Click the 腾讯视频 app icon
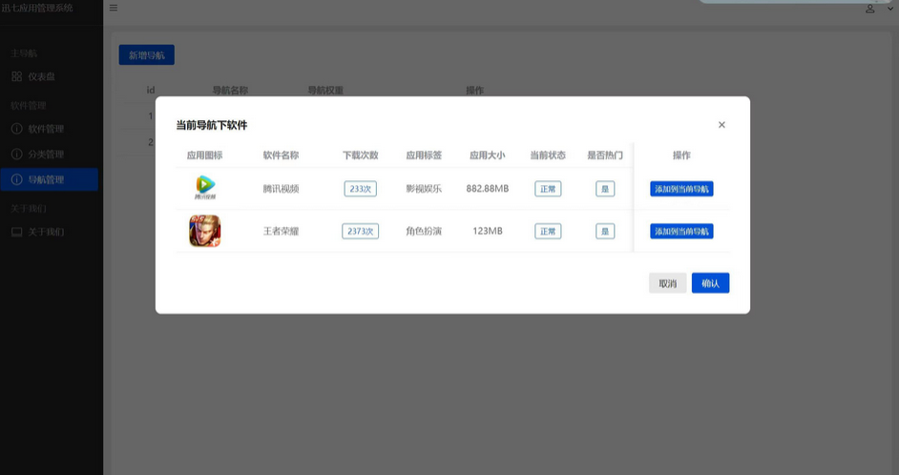899x475 pixels. tap(205, 188)
